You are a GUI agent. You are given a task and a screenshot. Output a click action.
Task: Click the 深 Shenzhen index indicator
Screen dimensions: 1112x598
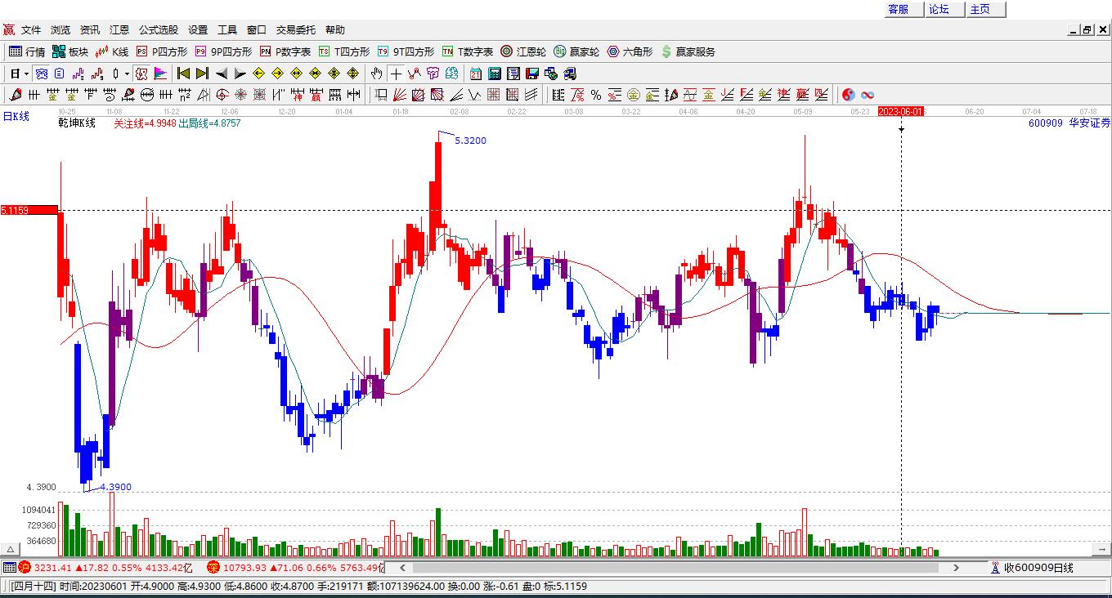pyautogui.click(x=213, y=568)
